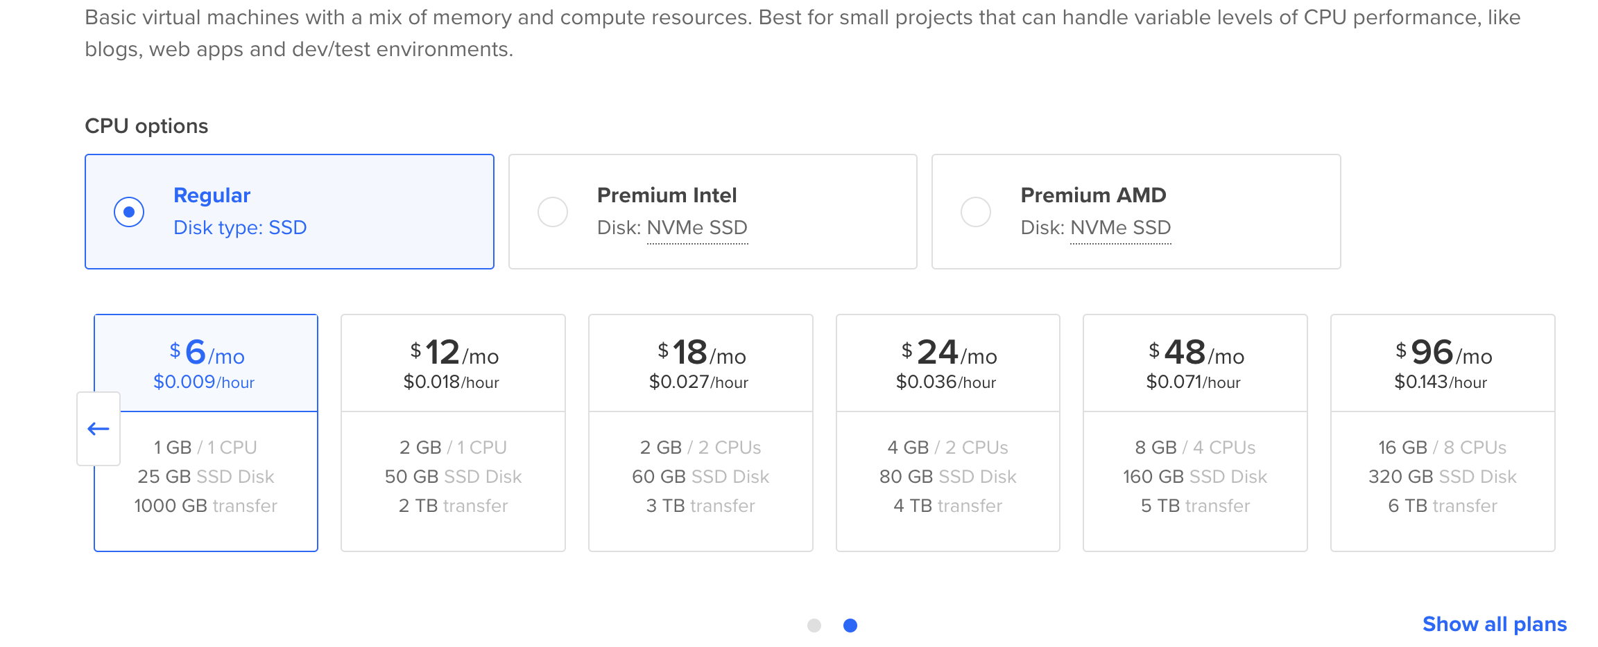Click the active blue pagination dot
The height and width of the screenshot is (647, 1598).
(x=850, y=626)
